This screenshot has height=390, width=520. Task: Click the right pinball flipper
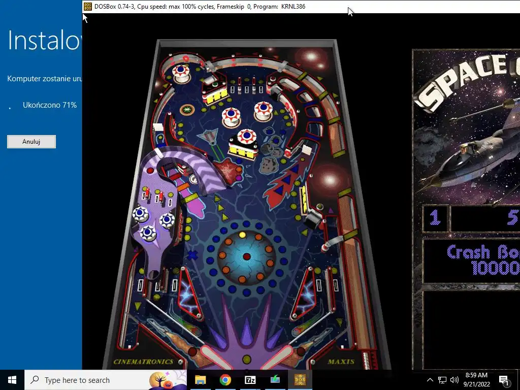278,357
